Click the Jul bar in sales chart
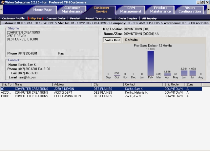210x151 pixels. tap(193, 73)
